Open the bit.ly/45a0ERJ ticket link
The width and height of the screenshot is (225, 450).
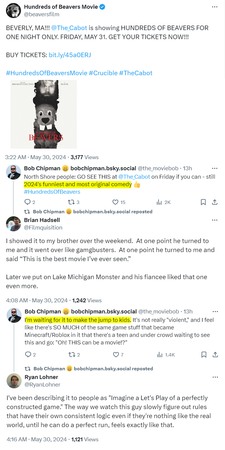(x=70, y=55)
